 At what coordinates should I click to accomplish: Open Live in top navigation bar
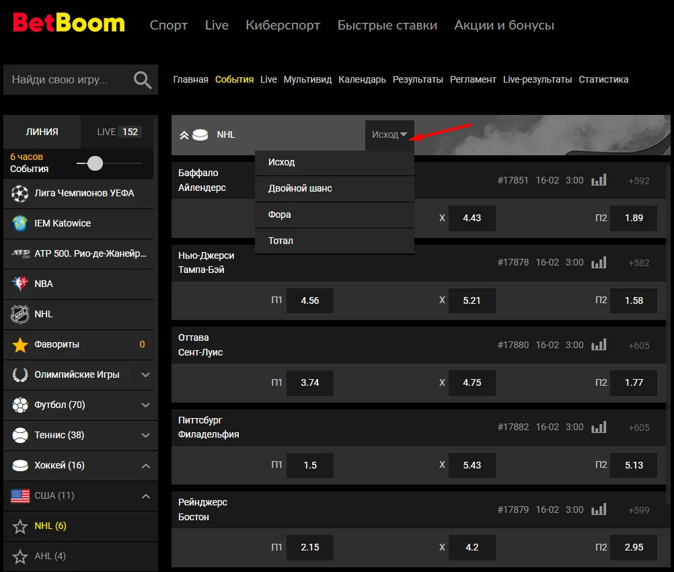(217, 26)
